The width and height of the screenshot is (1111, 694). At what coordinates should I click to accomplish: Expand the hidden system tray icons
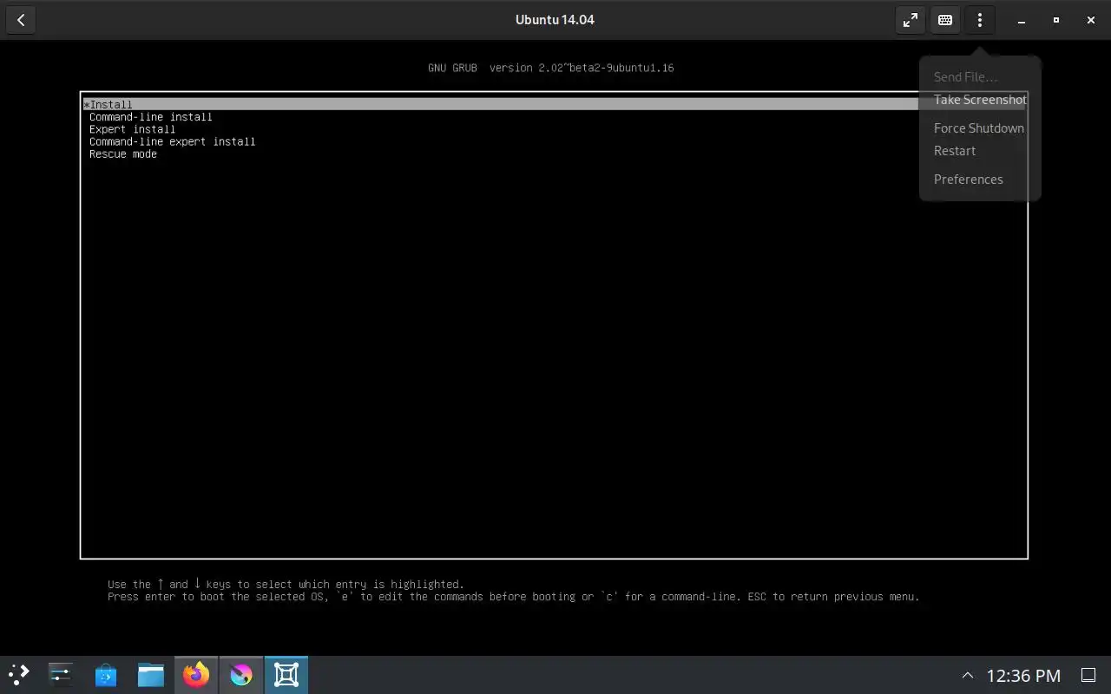(968, 676)
